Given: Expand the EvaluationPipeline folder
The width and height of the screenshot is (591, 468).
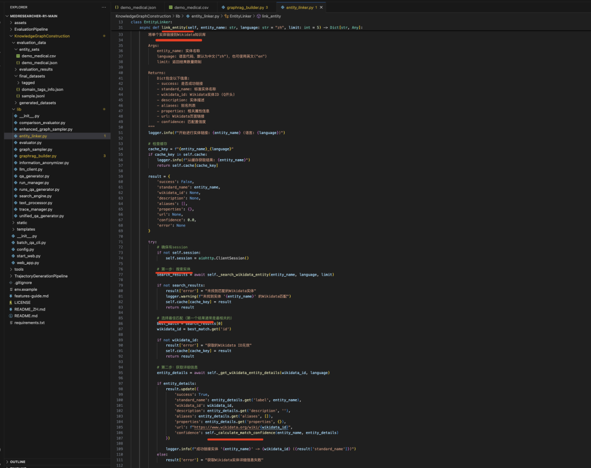Looking at the screenshot, I should click(31, 29).
